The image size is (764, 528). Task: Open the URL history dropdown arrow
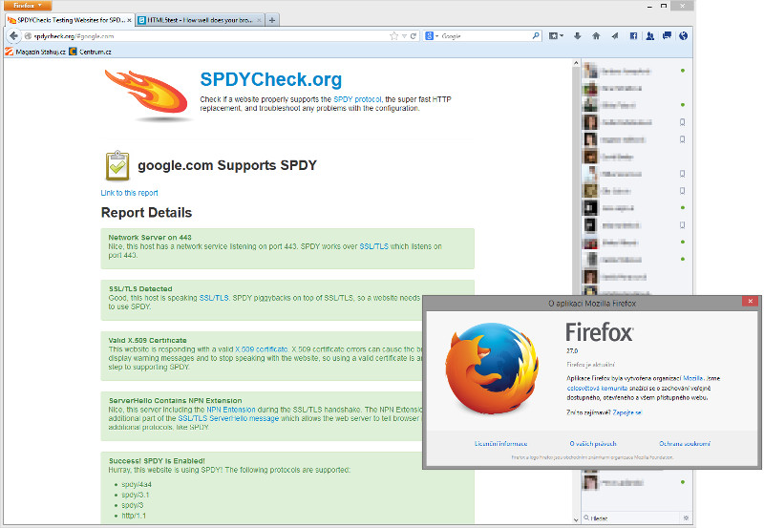coord(404,36)
